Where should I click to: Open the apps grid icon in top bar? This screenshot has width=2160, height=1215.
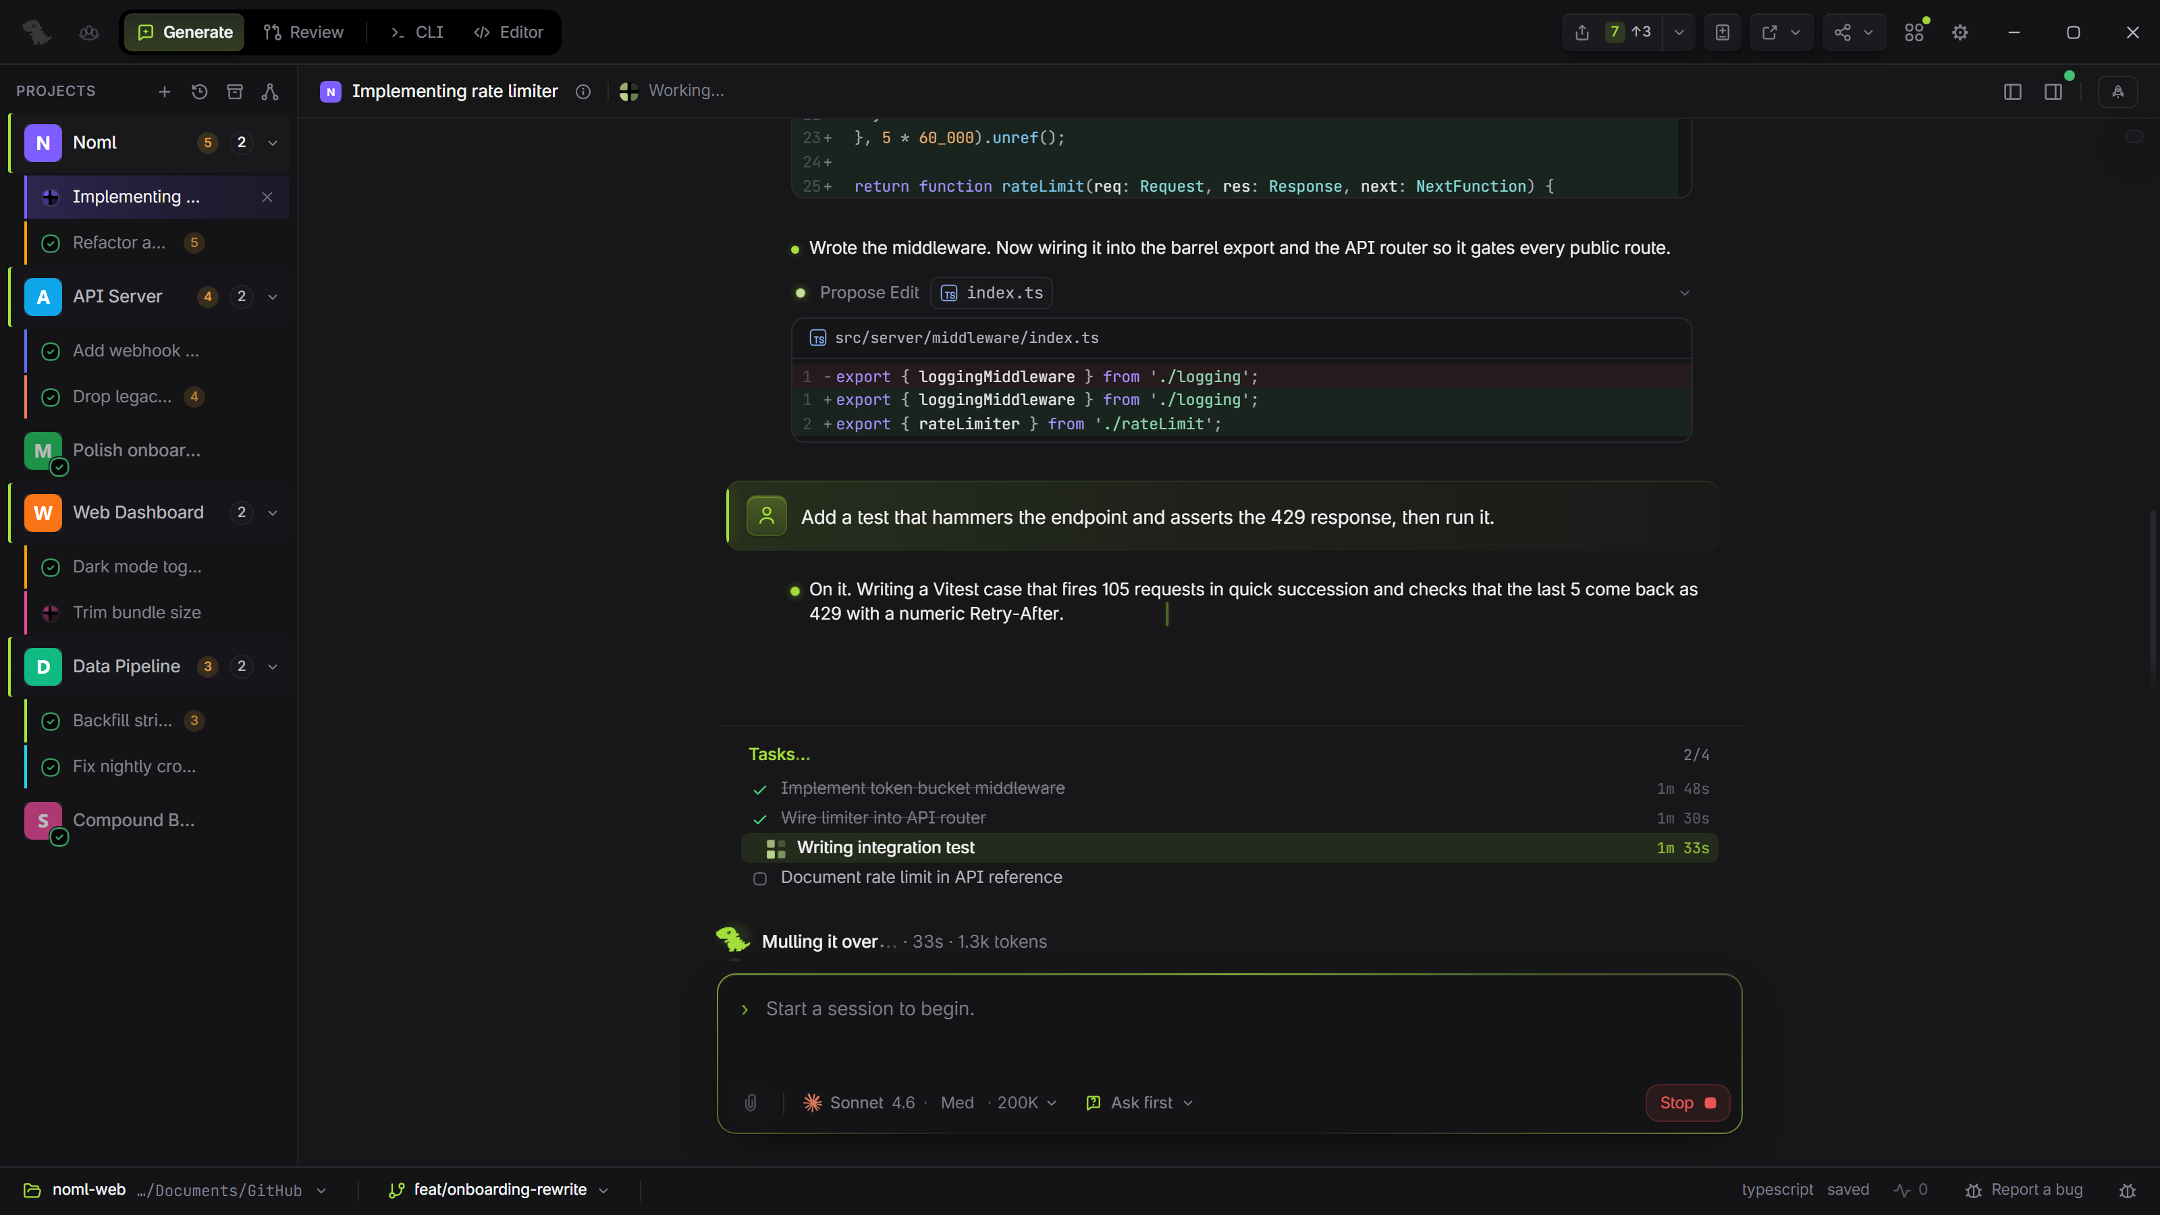pos(1914,32)
